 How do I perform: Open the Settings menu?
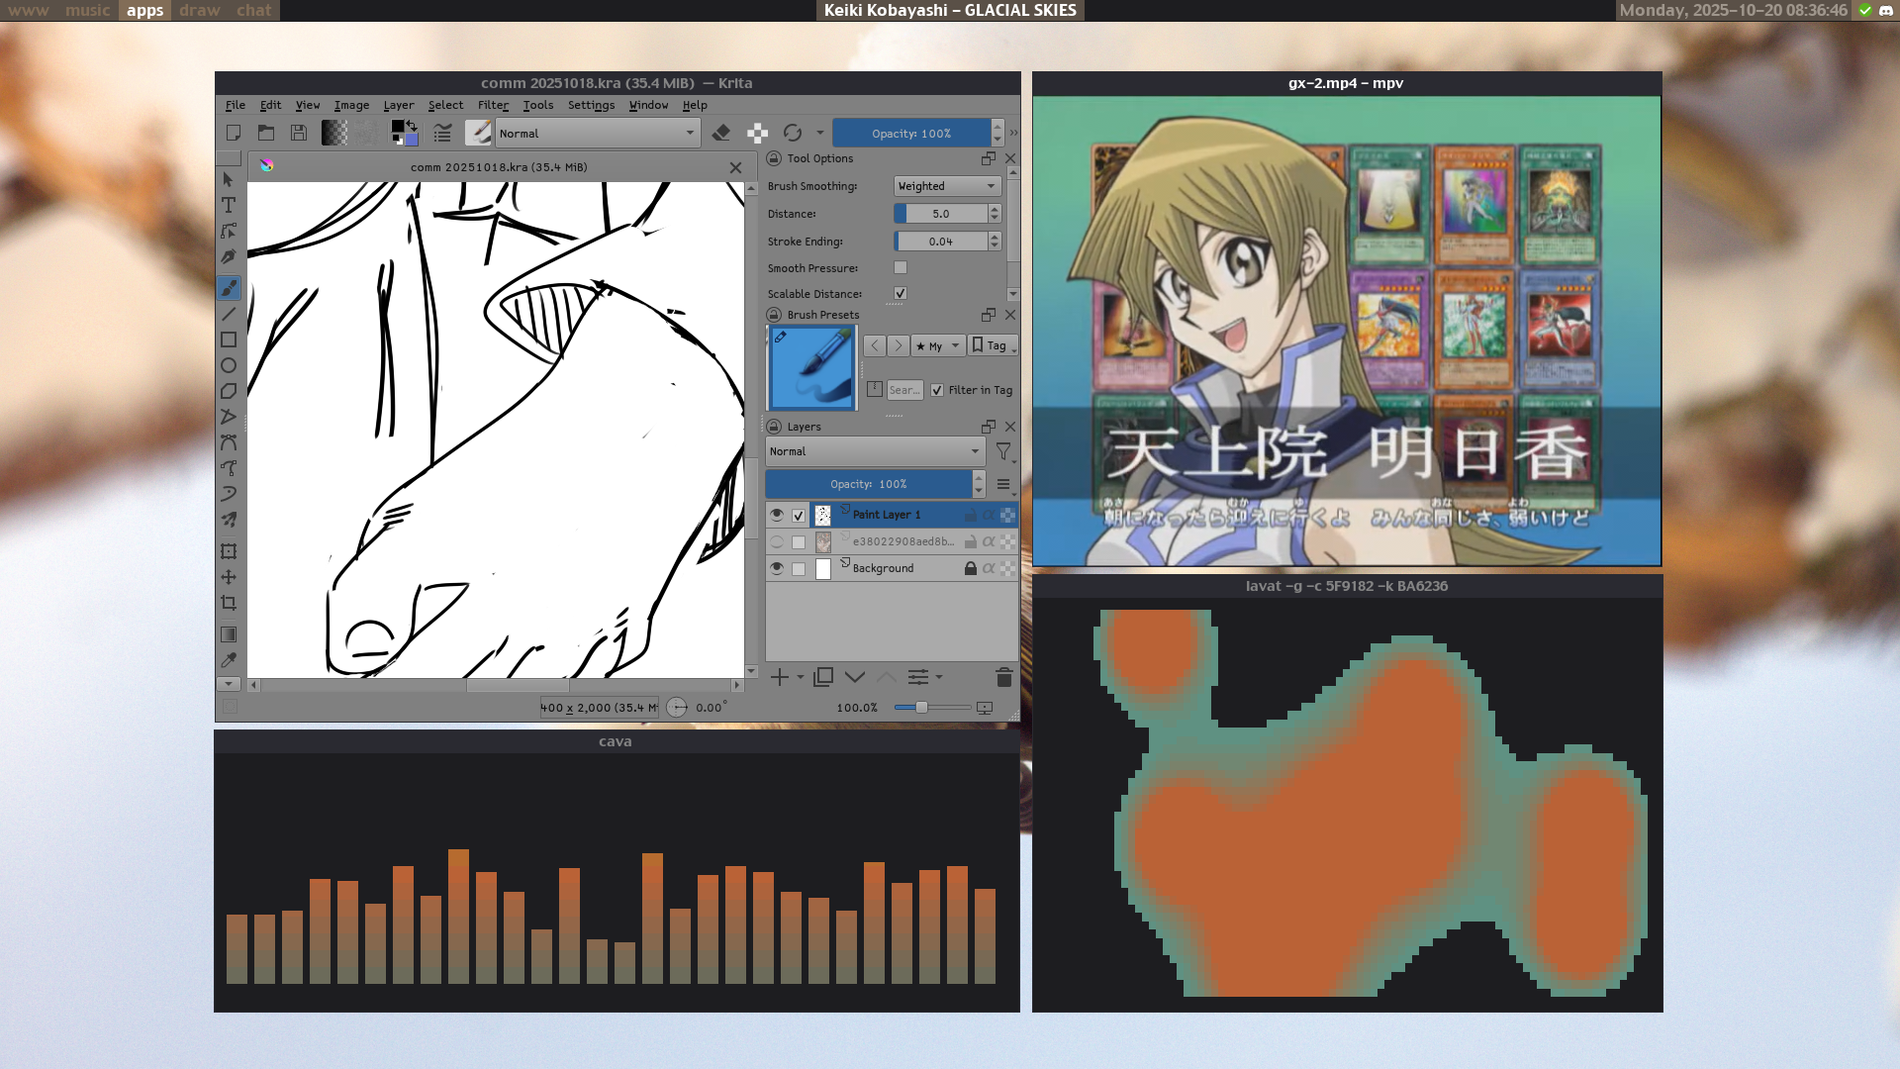(x=591, y=105)
